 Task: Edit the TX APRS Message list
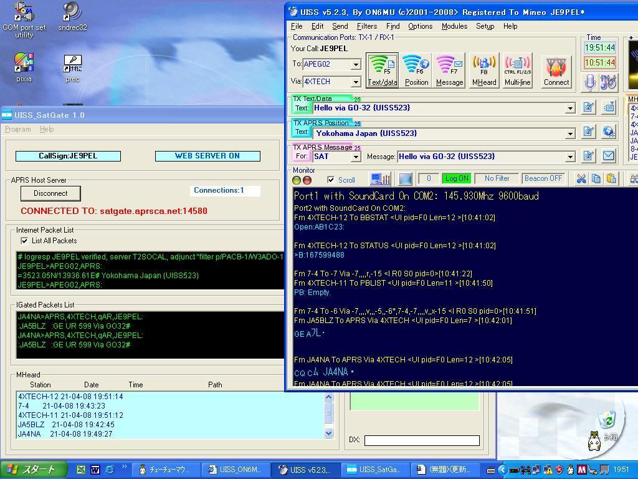tap(588, 156)
